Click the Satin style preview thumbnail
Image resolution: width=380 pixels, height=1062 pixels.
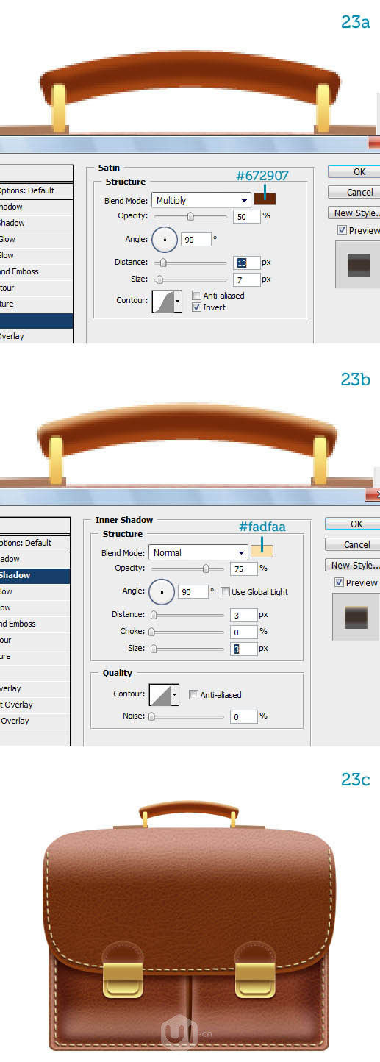(x=359, y=265)
